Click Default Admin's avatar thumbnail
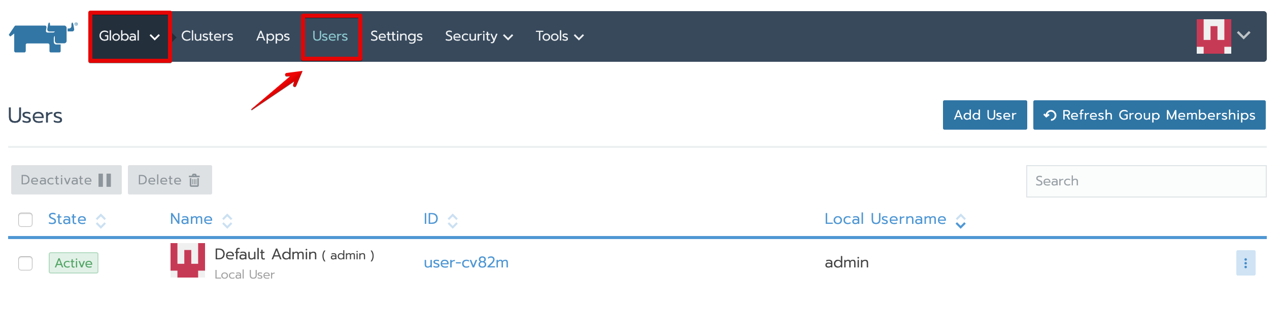Viewport: 1281px width, 313px height. 187,260
